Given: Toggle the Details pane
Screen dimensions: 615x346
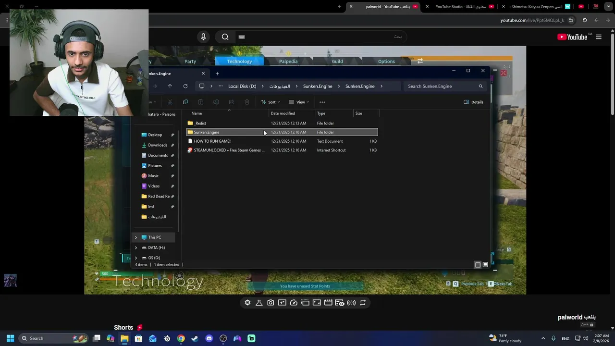Looking at the screenshot, I should pyautogui.click(x=474, y=102).
